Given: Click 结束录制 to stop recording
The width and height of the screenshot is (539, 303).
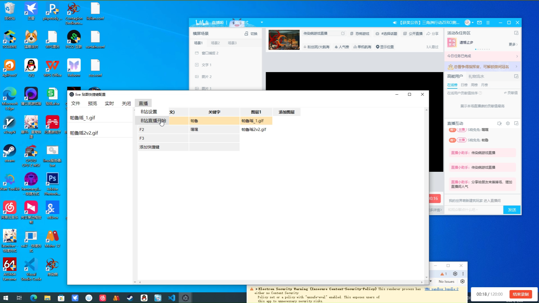Looking at the screenshot, I should pos(520,294).
